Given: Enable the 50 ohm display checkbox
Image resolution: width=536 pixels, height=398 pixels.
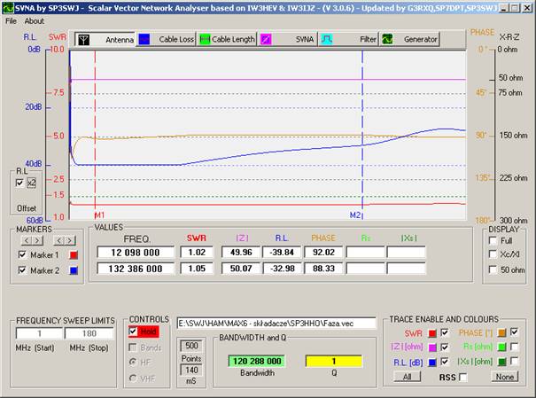Looking at the screenshot, I should pos(492,268).
